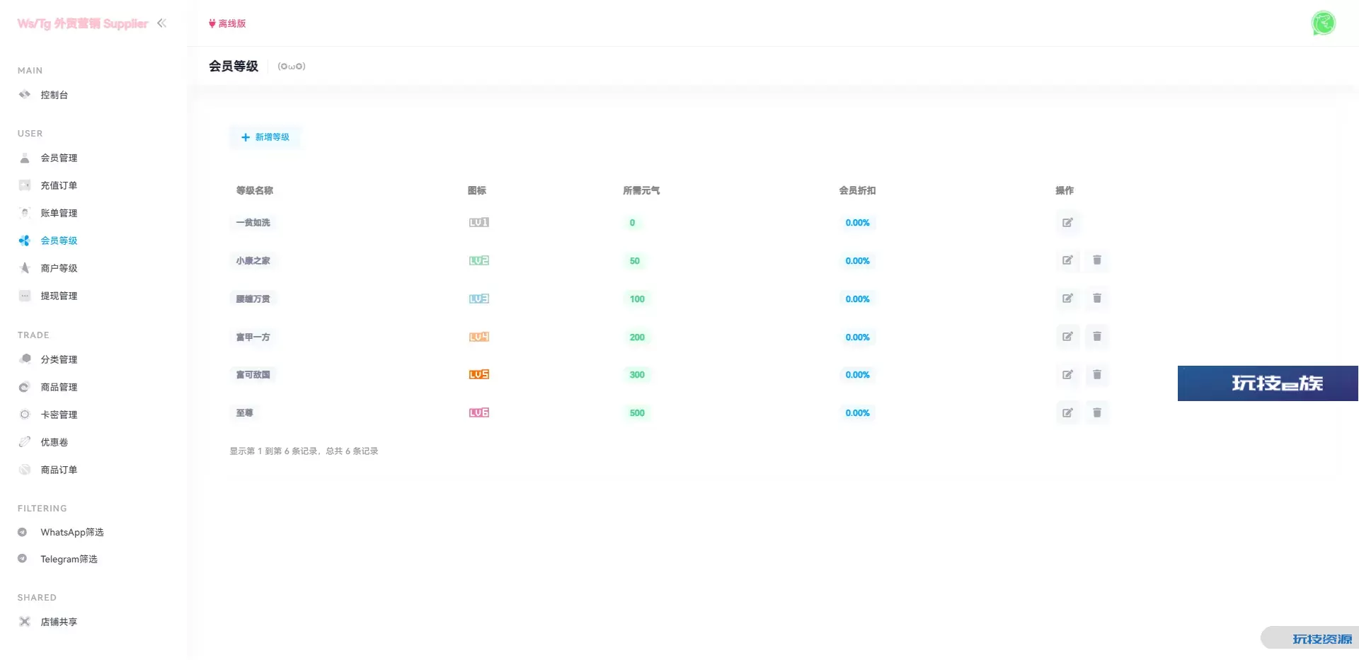Screen dimensions: 1359x660
Task: Go to 卡密管理 in sidebar
Action: (x=59, y=415)
